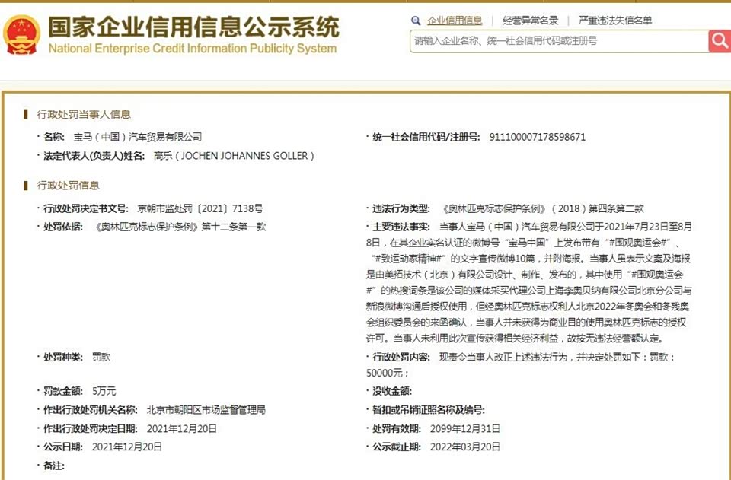
Task: Click the bar marker beside 行政处罚当事人信息
Action: click(26, 114)
